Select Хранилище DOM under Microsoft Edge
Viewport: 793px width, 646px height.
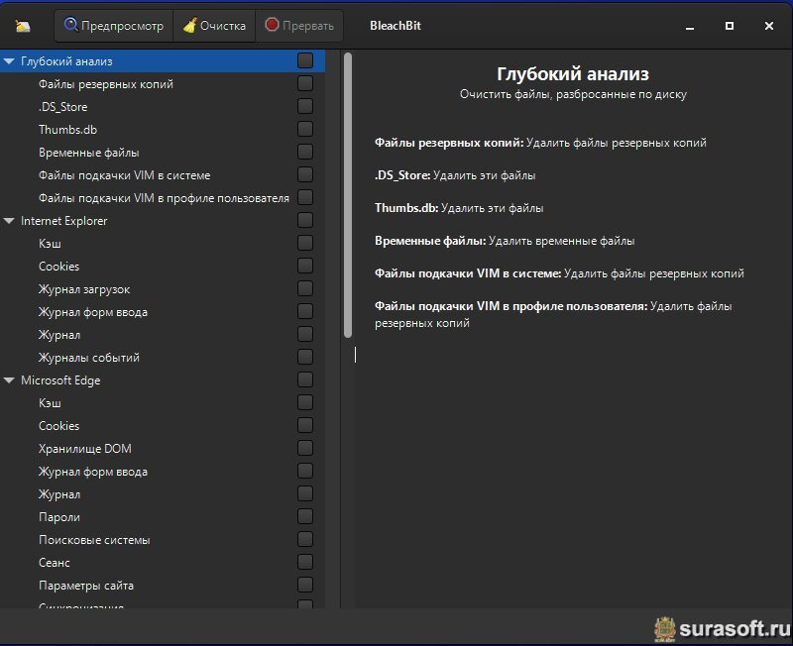pos(84,449)
